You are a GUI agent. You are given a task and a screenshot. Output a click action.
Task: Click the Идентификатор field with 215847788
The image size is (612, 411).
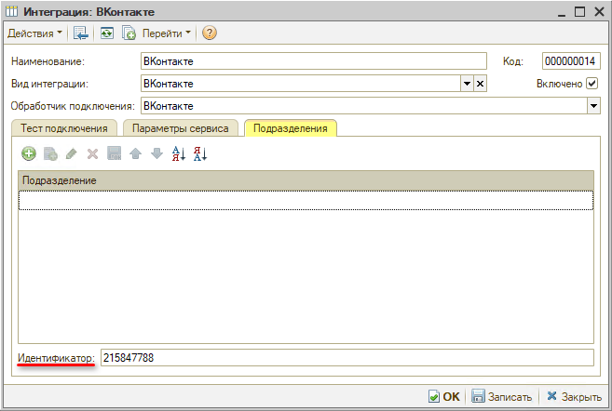[x=347, y=358]
